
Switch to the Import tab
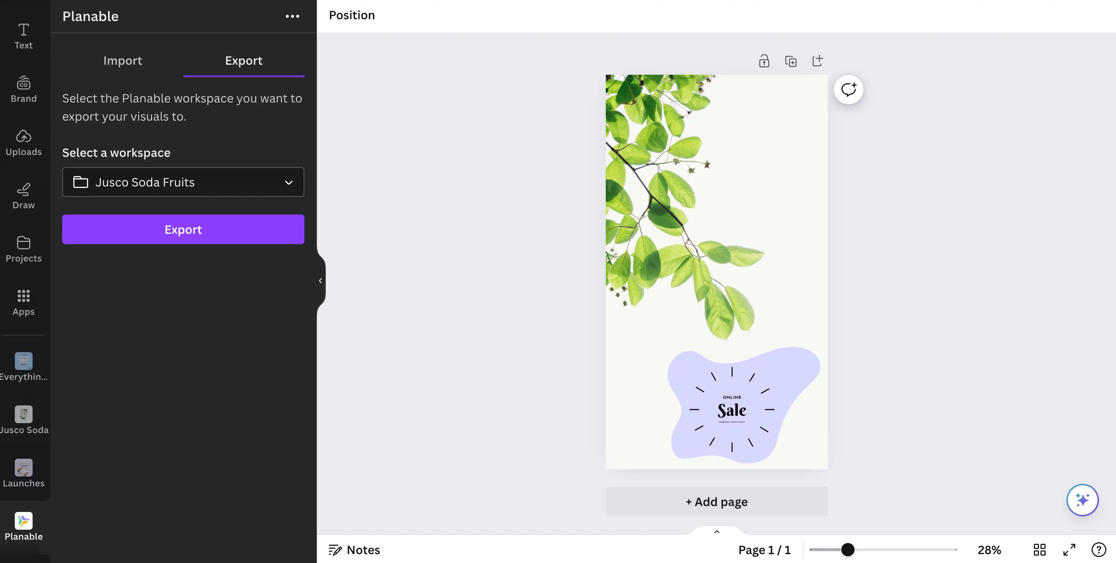[x=122, y=60]
